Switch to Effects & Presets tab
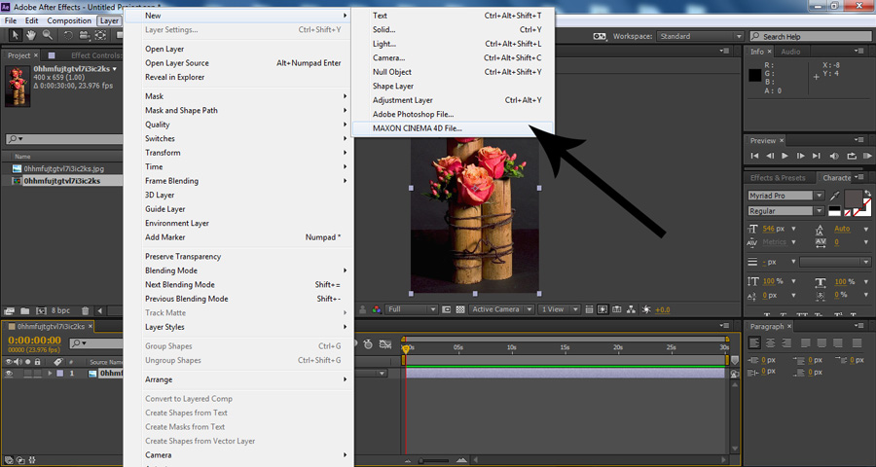This screenshot has width=876, height=467. 778,178
